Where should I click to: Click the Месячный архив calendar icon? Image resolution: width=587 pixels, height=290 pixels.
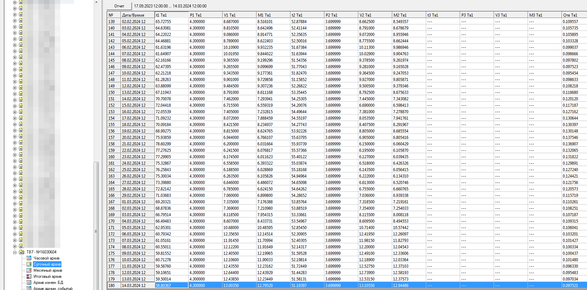29,270
